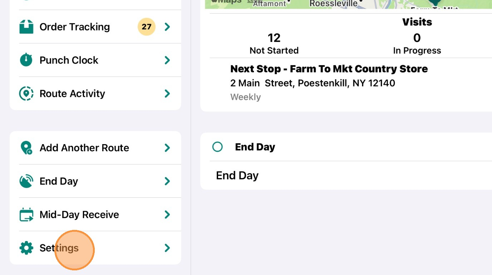Open the Order Tracking box icon
The image size is (492, 275).
(26, 27)
